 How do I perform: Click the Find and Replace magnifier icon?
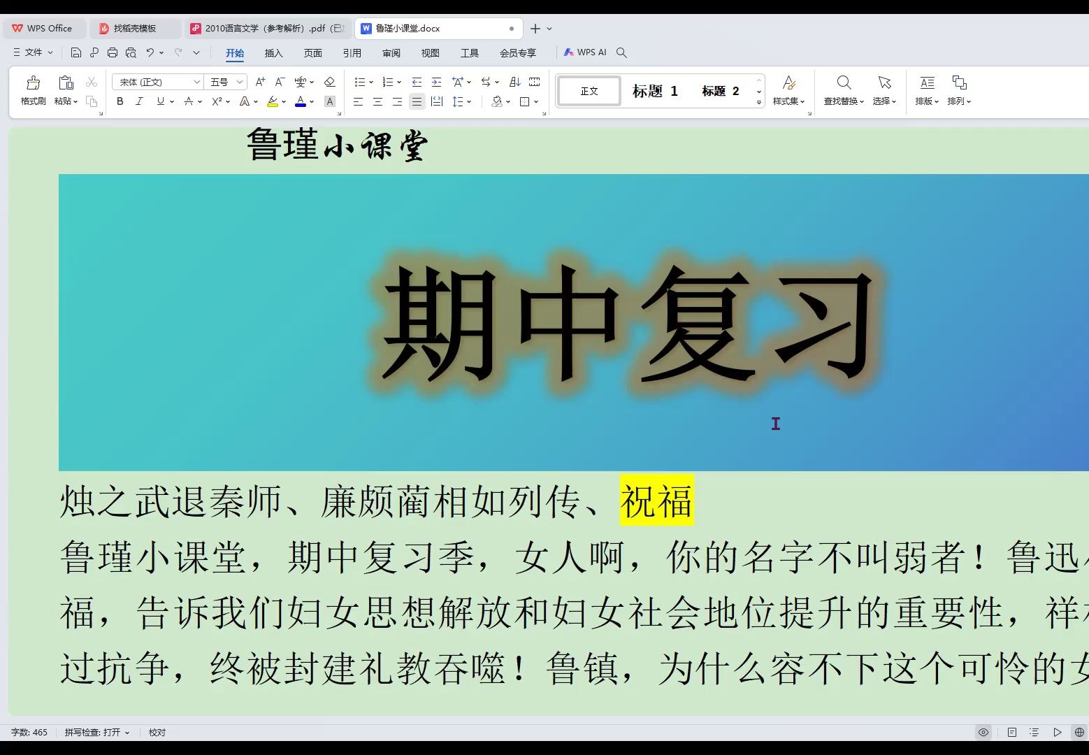pos(844,83)
